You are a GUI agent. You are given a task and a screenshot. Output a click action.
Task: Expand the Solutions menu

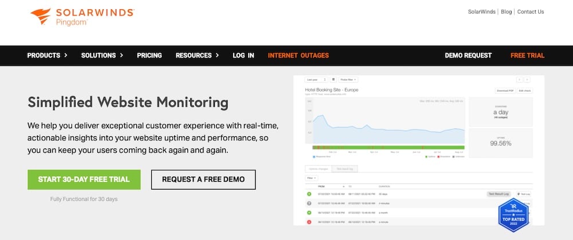pos(102,56)
